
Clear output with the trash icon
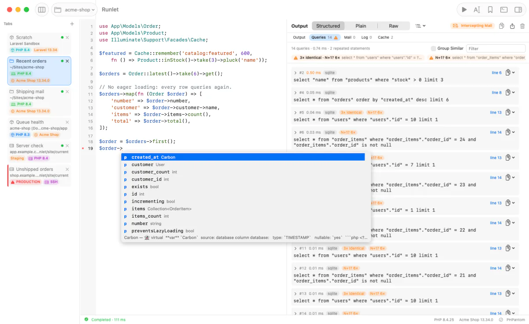click(523, 26)
